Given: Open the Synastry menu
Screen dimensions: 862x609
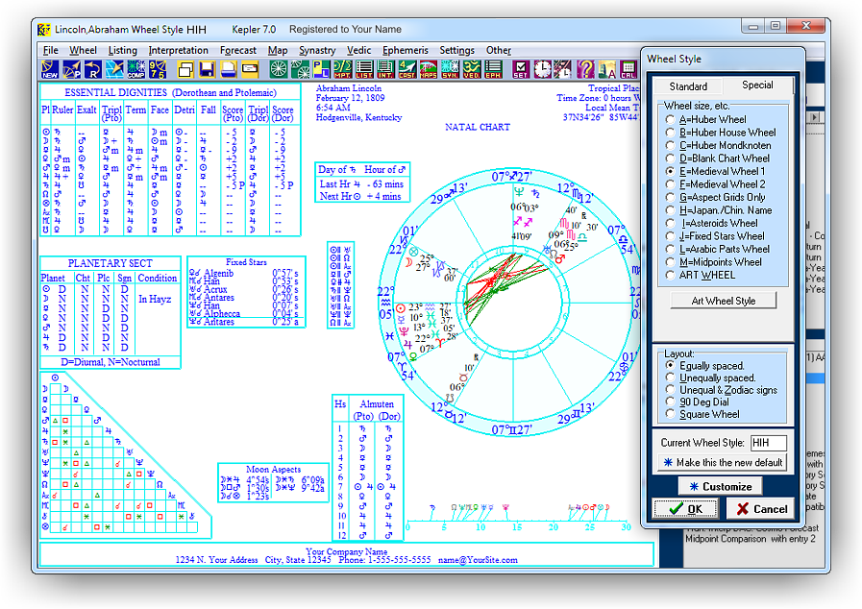Looking at the screenshot, I should (317, 50).
